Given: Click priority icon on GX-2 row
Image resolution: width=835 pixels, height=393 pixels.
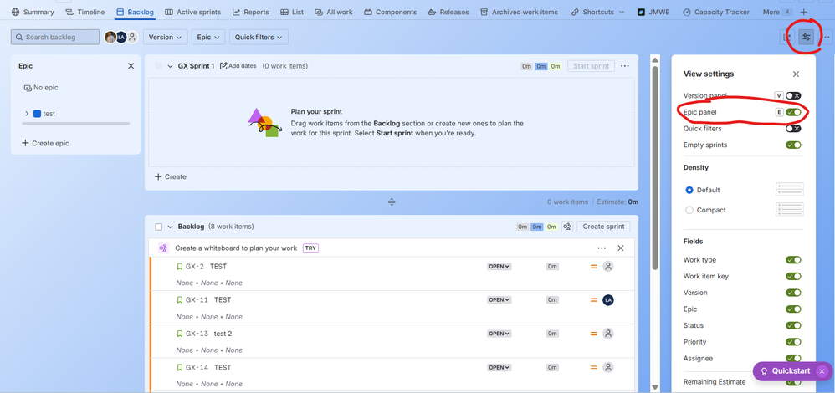Looking at the screenshot, I should coord(593,266).
